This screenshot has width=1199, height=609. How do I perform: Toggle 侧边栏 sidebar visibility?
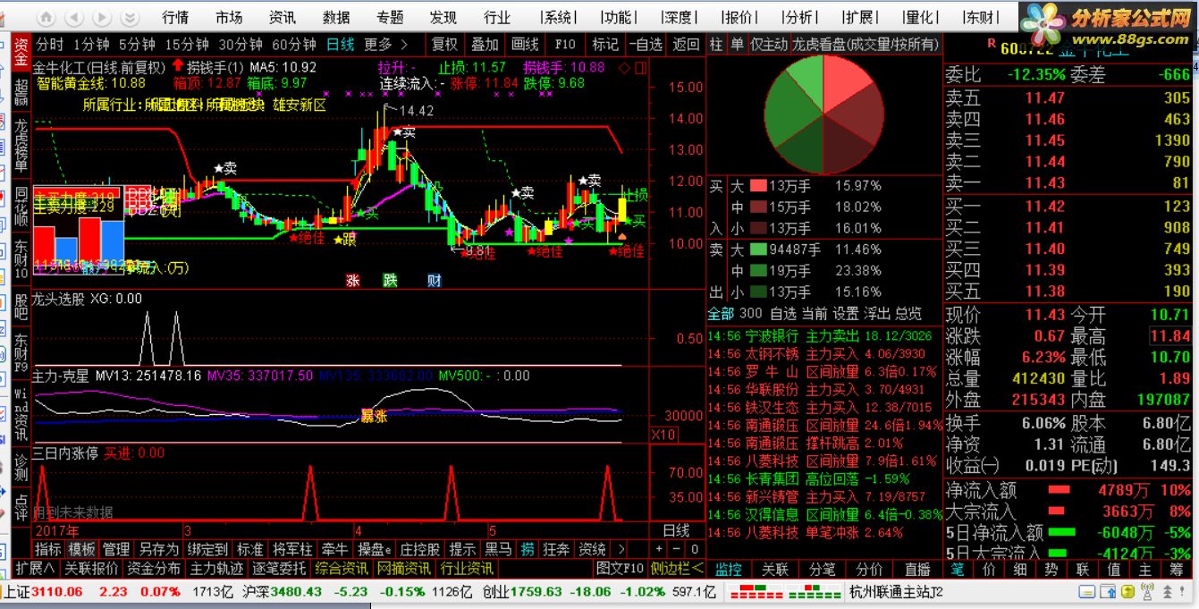point(677,568)
